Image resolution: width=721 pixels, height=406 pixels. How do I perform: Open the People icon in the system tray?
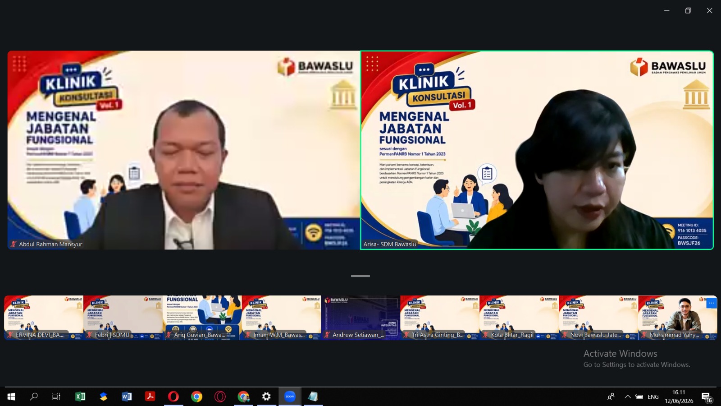pyautogui.click(x=611, y=397)
